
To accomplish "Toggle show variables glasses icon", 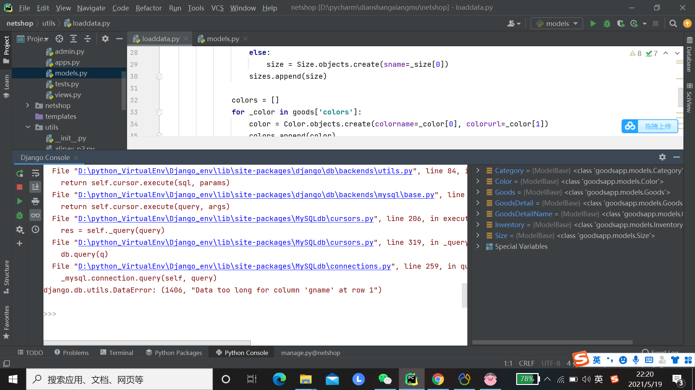I will tap(35, 215).
